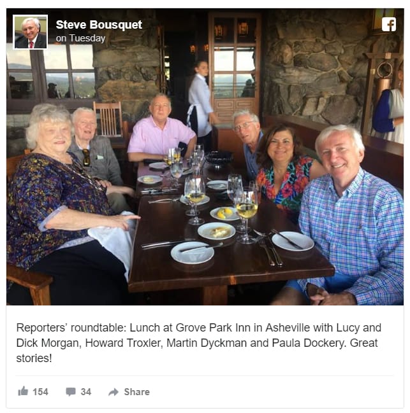View the 154 likes count
410x413 pixels.
(x=40, y=392)
